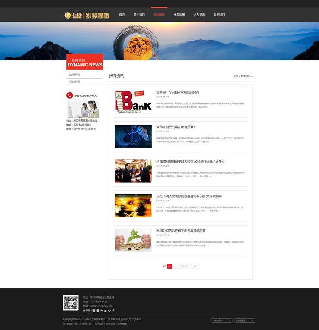Open article 怎样做一个符合w3c规范的网页
Screen dimensions: 319x330
point(178,92)
